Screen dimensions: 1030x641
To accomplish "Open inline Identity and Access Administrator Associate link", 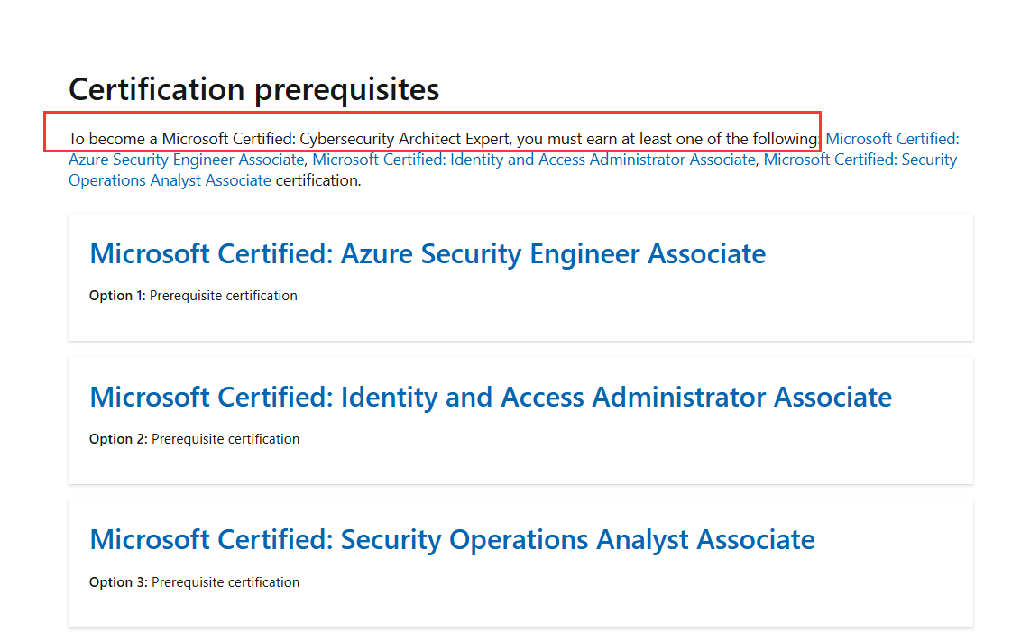I will click(533, 160).
